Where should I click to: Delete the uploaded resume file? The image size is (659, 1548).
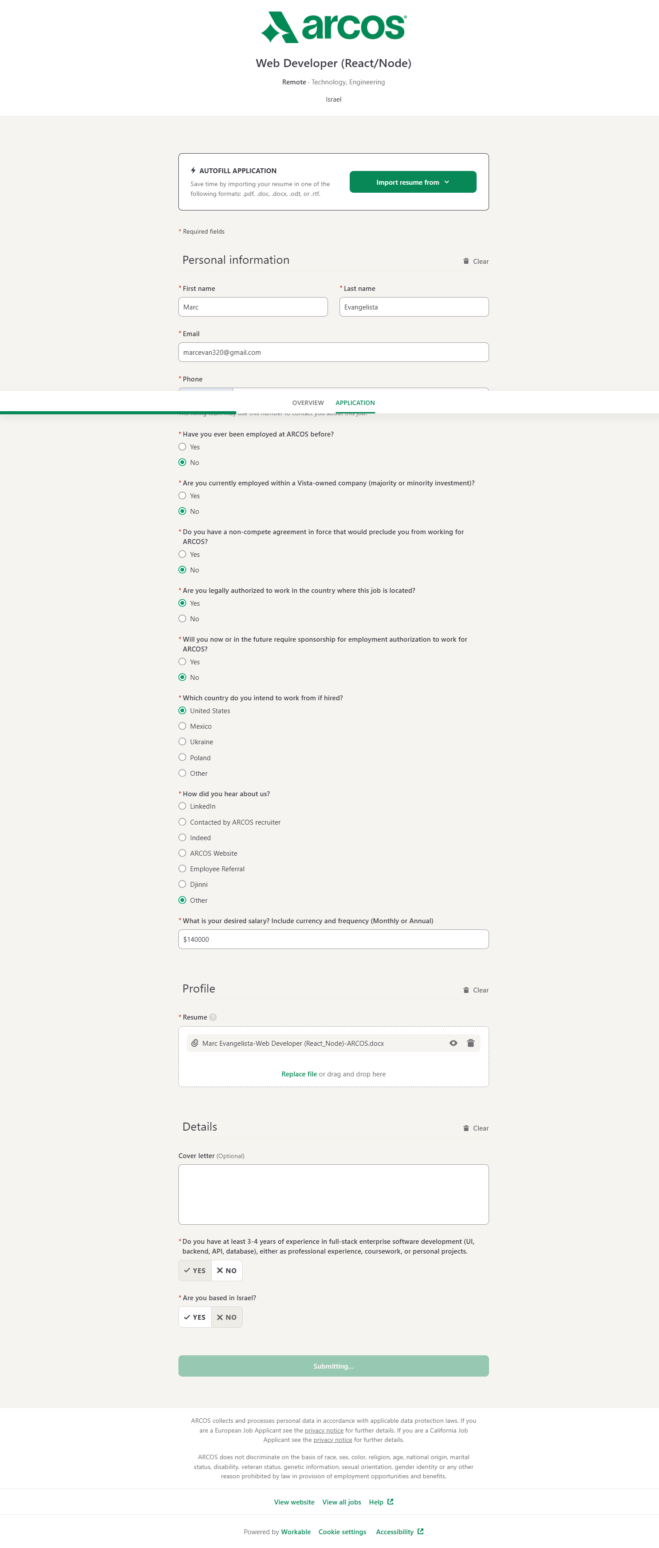click(x=470, y=1043)
